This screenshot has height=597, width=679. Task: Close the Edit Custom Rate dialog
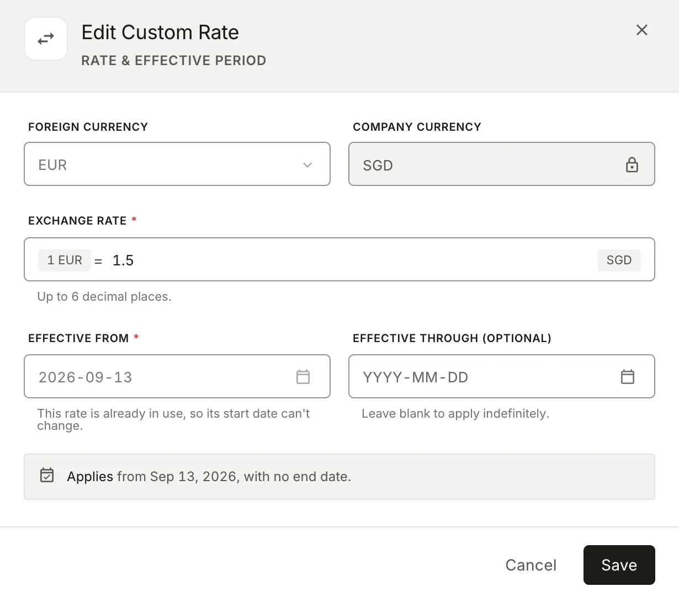[x=641, y=30]
